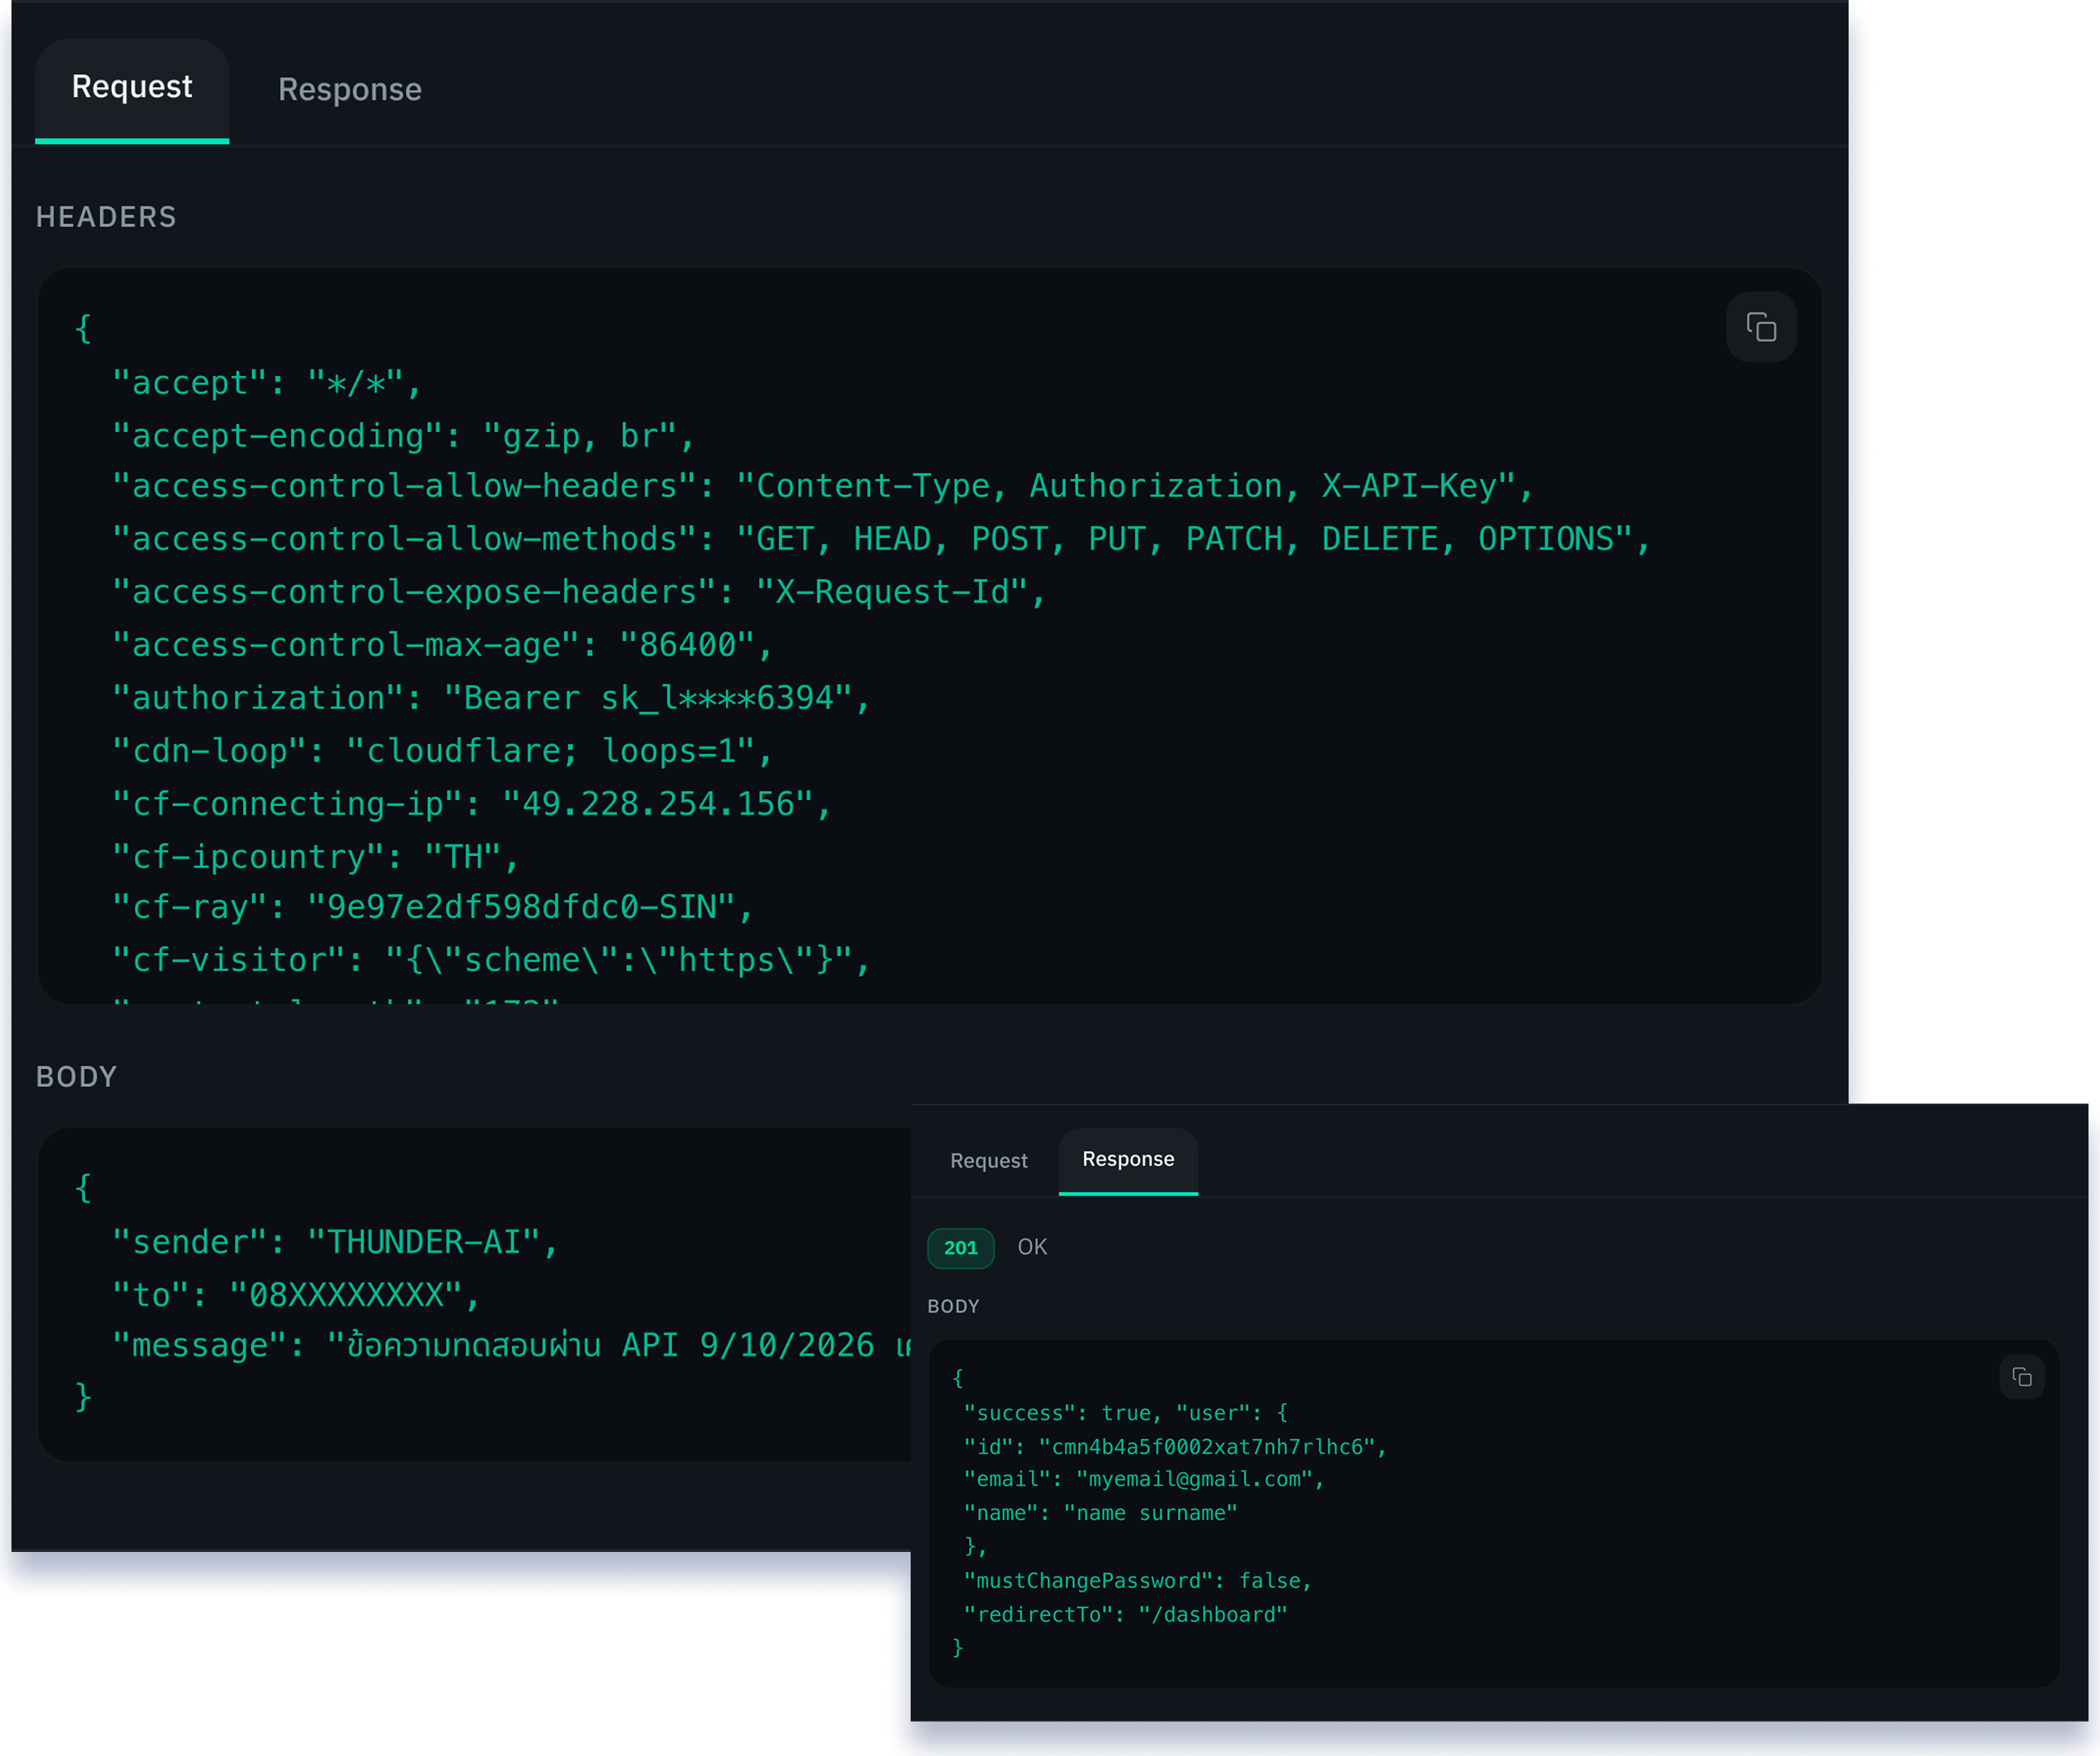Click the 201 status badge
Screen dimensions: 2100x1756
tap(960, 1248)
